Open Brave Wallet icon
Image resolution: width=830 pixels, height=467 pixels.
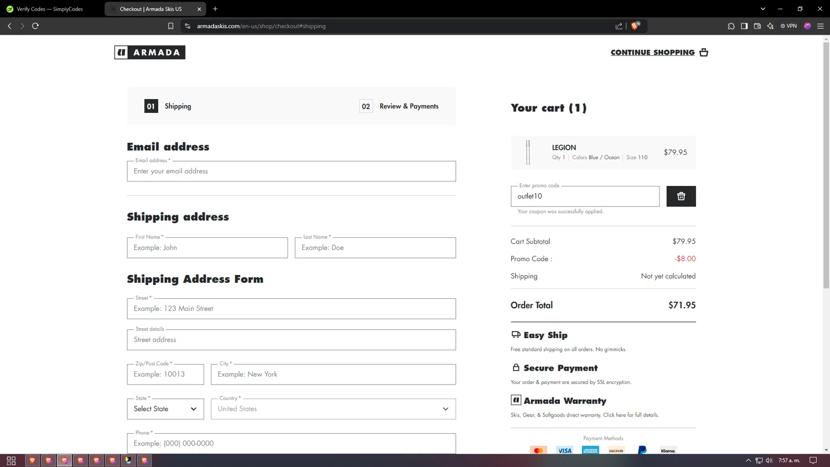758,26
